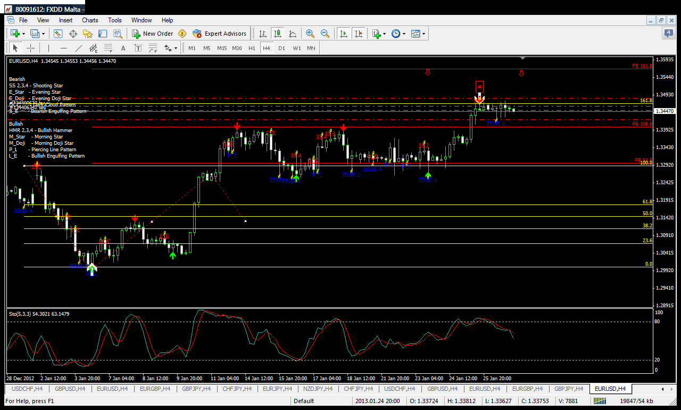Open the Strategy Tester magnifier icon
The height and width of the screenshot is (410, 681).
pos(118,34)
